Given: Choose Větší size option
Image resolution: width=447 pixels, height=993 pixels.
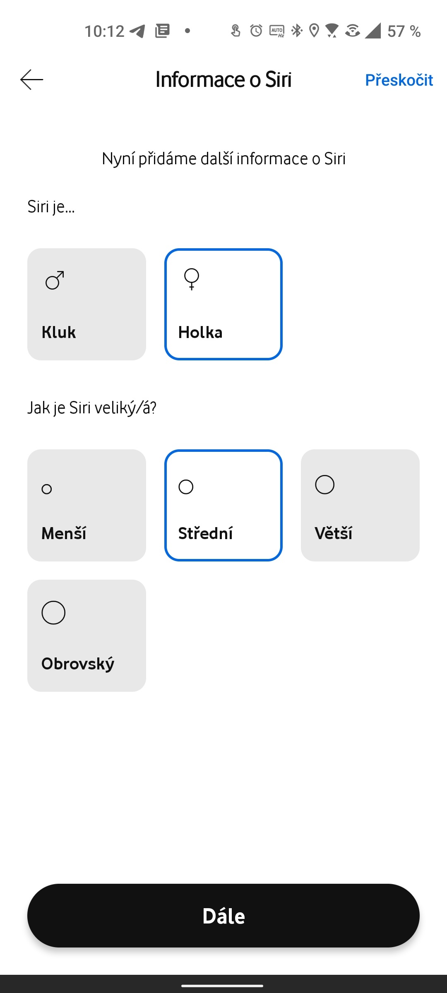Looking at the screenshot, I should coord(360,505).
